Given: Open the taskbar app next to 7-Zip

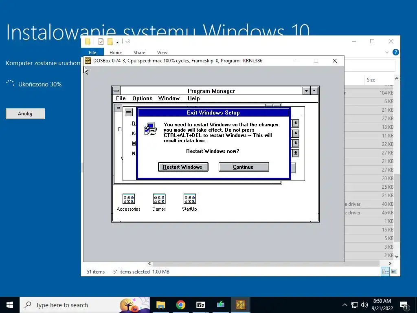Looking at the screenshot, I should (220, 305).
